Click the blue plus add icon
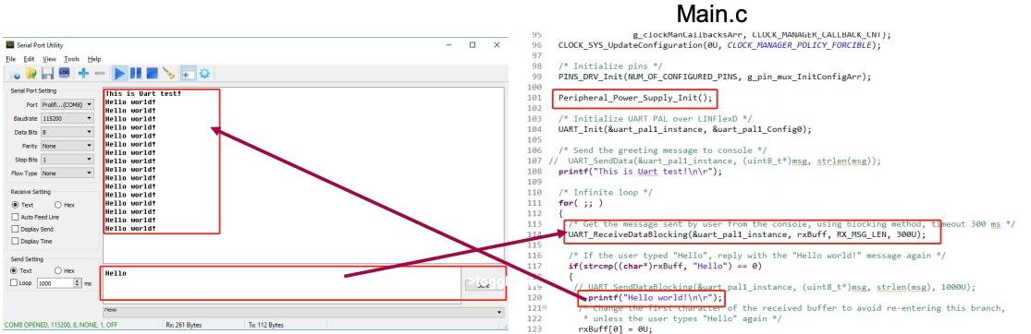This screenshot has height=334, width=1031. (x=83, y=73)
